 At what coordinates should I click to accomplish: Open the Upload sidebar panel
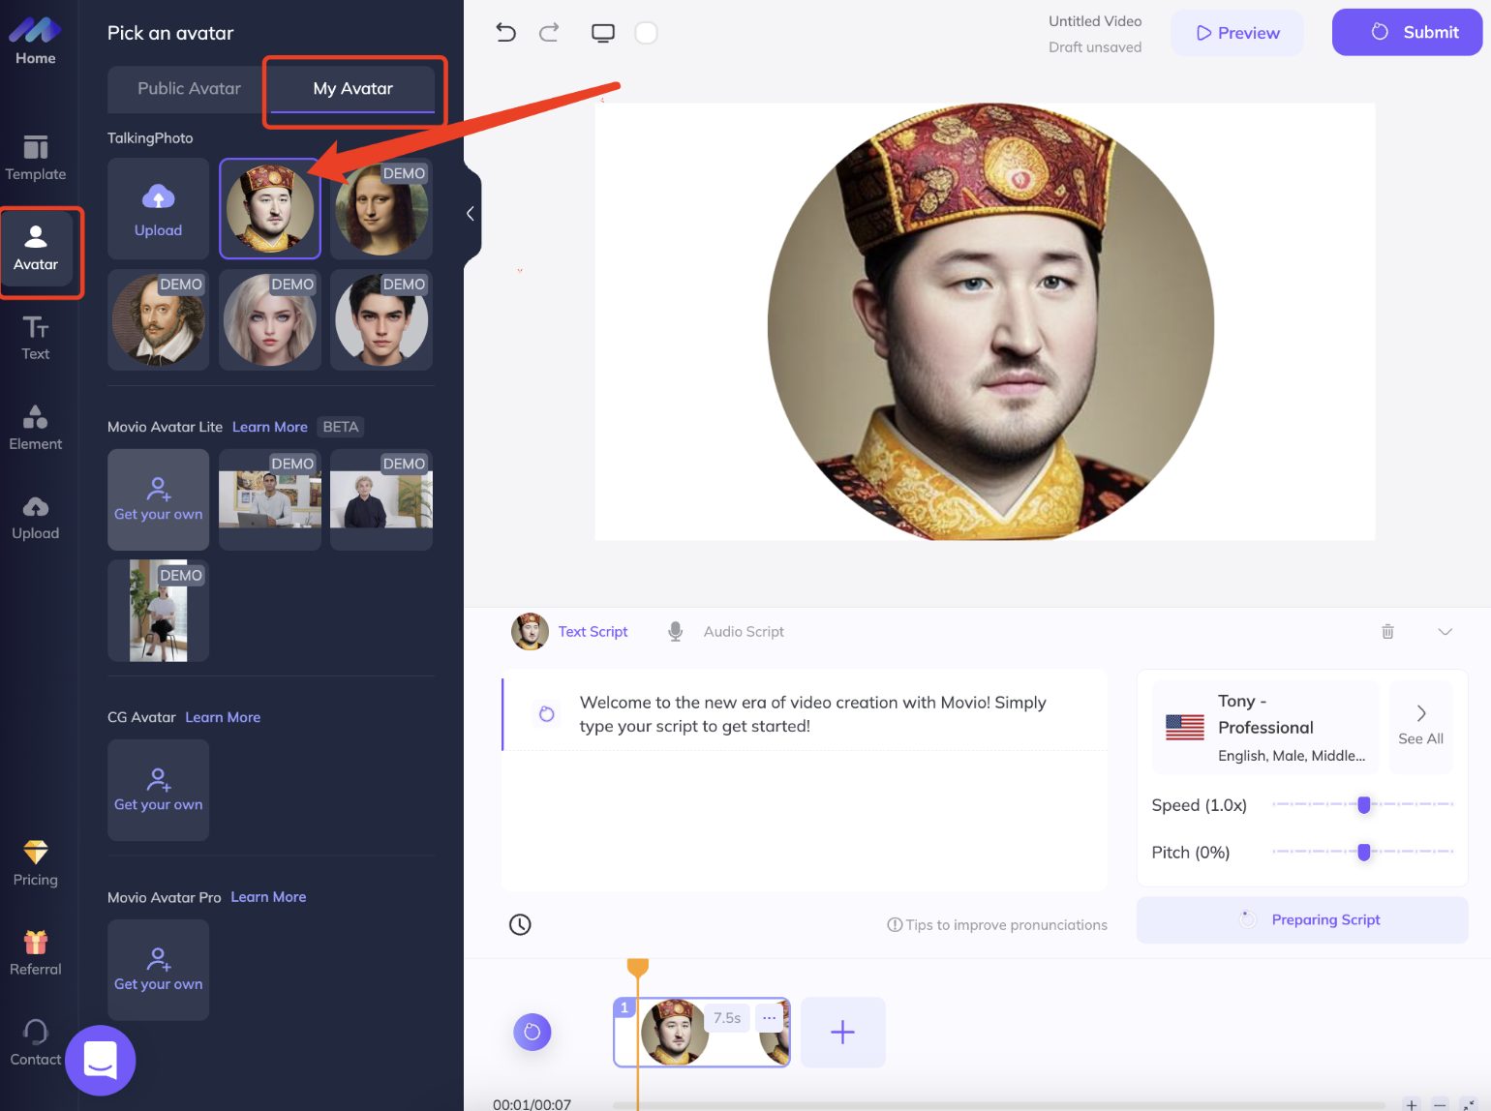tap(36, 518)
